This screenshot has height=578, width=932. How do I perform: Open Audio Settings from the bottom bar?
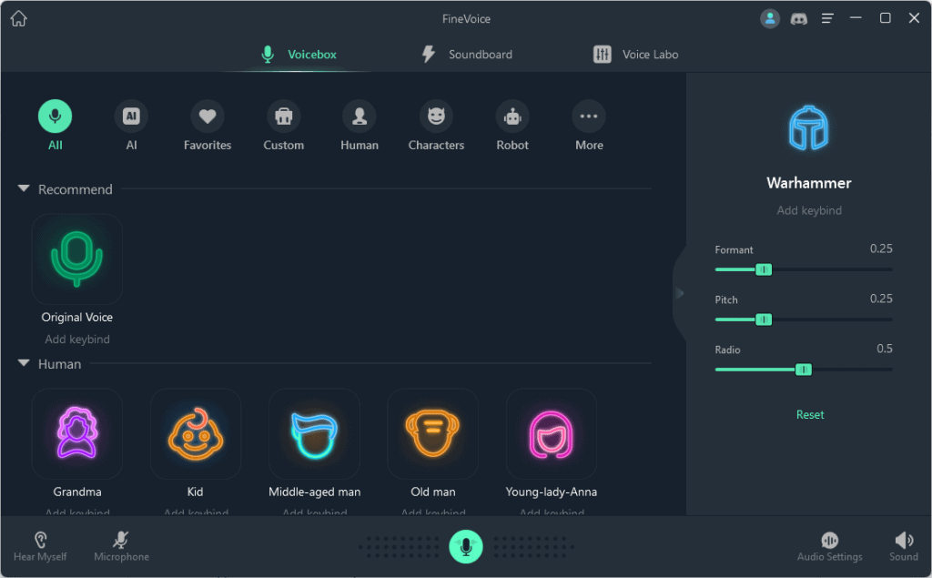click(x=829, y=544)
